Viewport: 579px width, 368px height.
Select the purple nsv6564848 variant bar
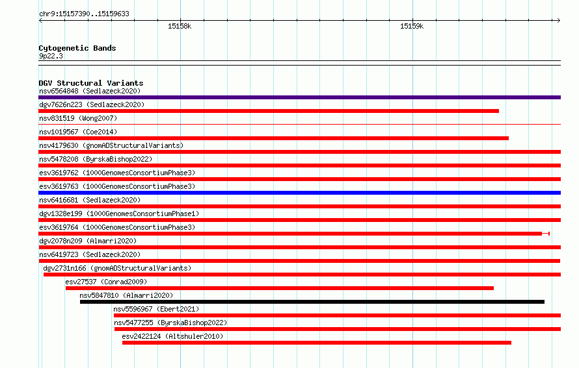pyautogui.click(x=299, y=97)
